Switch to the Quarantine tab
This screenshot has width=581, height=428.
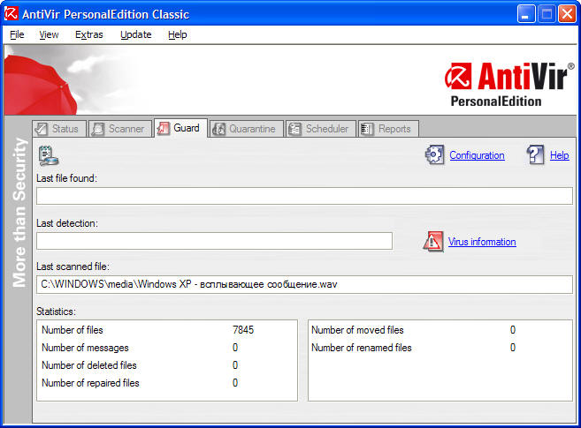(247, 129)
